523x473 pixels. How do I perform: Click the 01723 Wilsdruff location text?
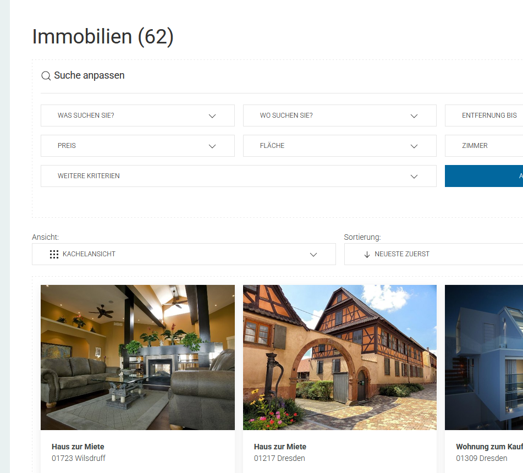(79, 458)
